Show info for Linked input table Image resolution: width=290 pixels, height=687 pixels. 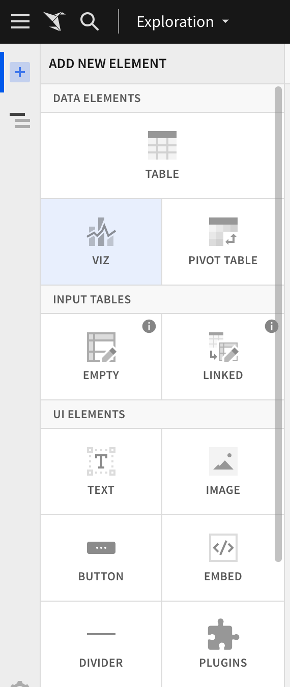click(272, 326)
